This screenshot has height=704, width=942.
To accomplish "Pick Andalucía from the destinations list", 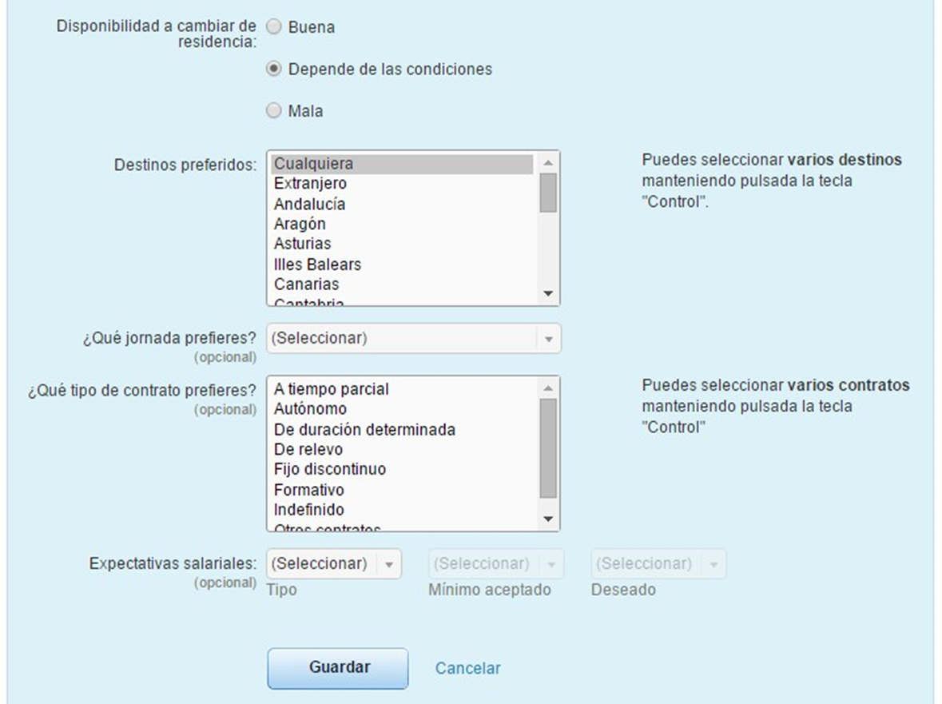I will pos(309,204).
